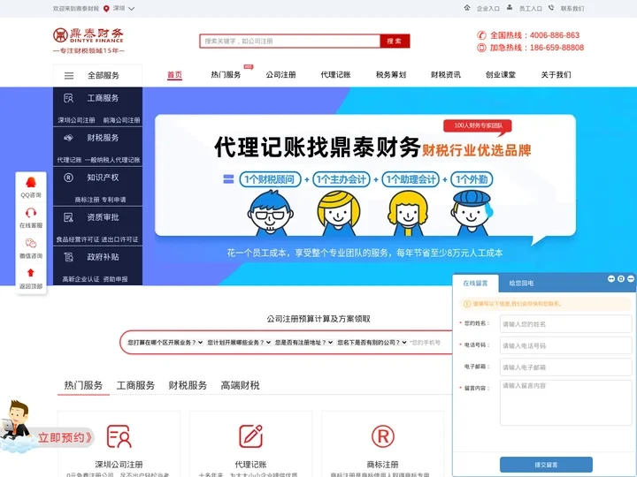This screenshot has width=637, height=477.
Task: Click the 提交留言 button
Action: [546, 465]
